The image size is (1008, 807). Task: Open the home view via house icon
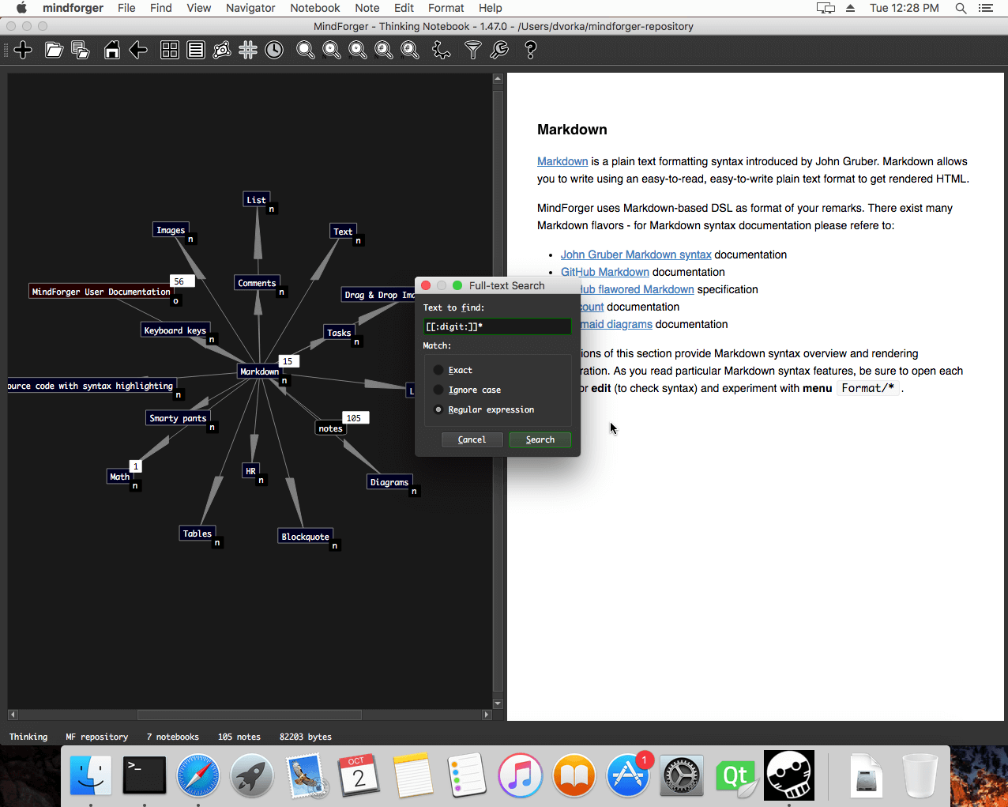[112, 51]
